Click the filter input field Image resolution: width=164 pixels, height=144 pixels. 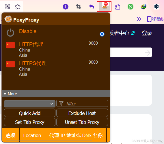pyautogui.click(x=82, y=103)
